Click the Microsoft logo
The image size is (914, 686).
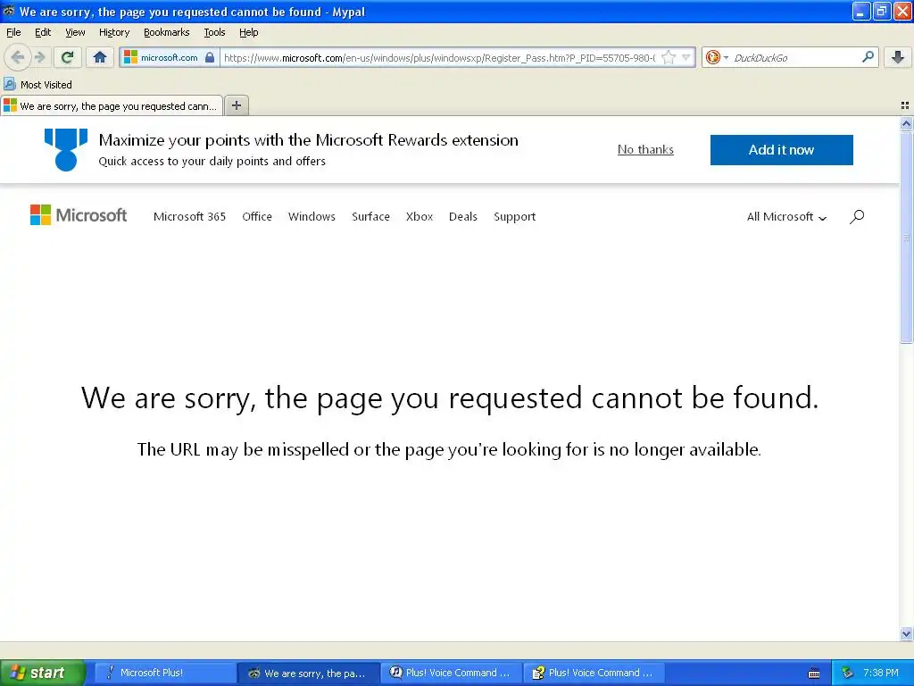79,215
